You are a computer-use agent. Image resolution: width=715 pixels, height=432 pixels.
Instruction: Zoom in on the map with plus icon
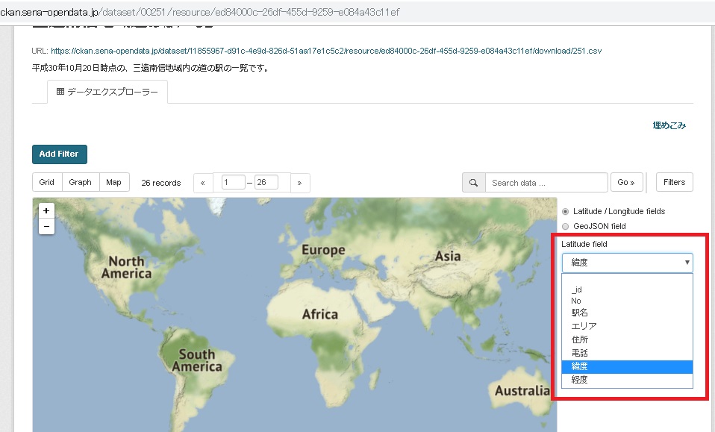point(46,211)
